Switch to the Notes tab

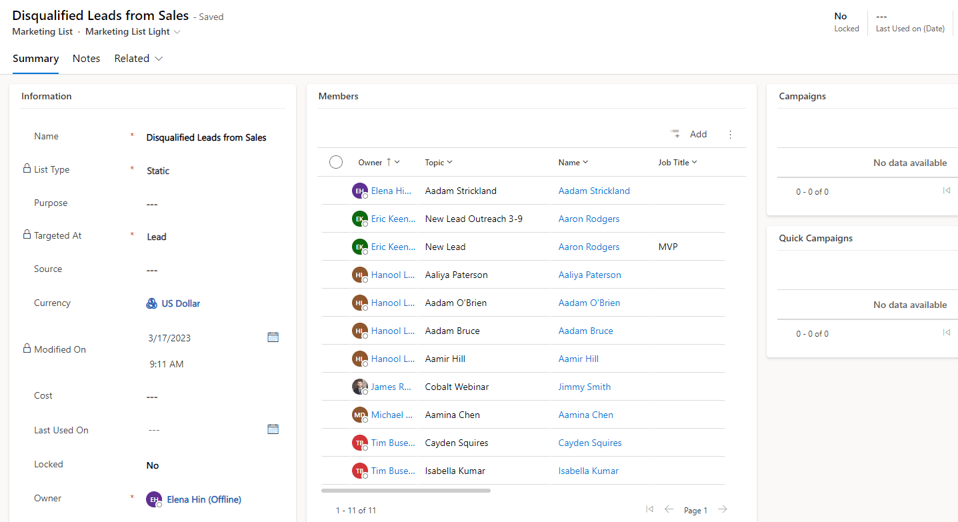(86, 58)
